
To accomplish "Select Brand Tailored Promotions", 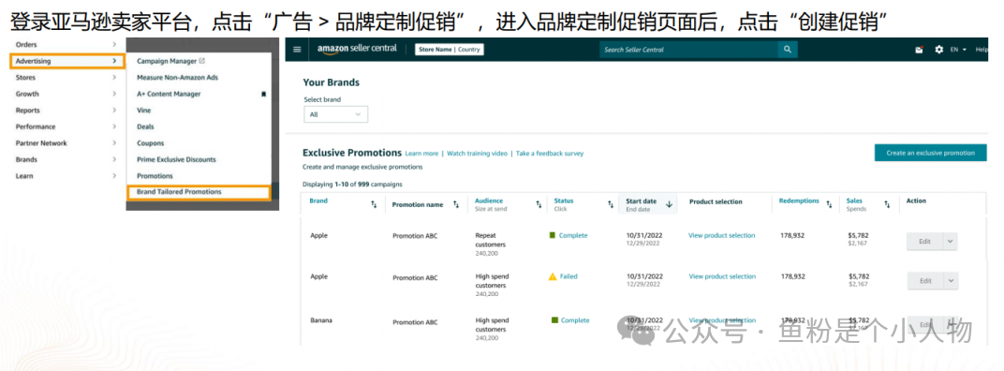I will pyautogui.click(x=199, y=191).
